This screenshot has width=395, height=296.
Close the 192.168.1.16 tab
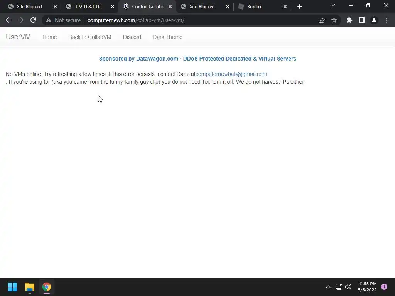click(113, 7)
